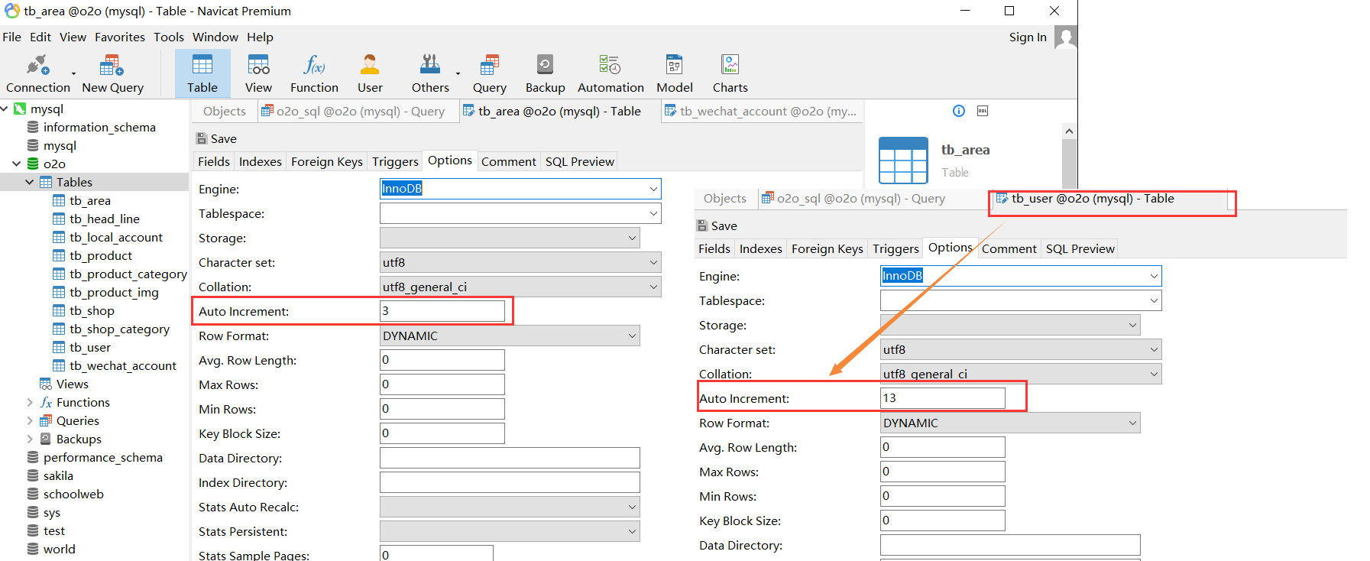Collapse the o2o database node
This screenshot has height=561, width=1370.
(17, 164)
